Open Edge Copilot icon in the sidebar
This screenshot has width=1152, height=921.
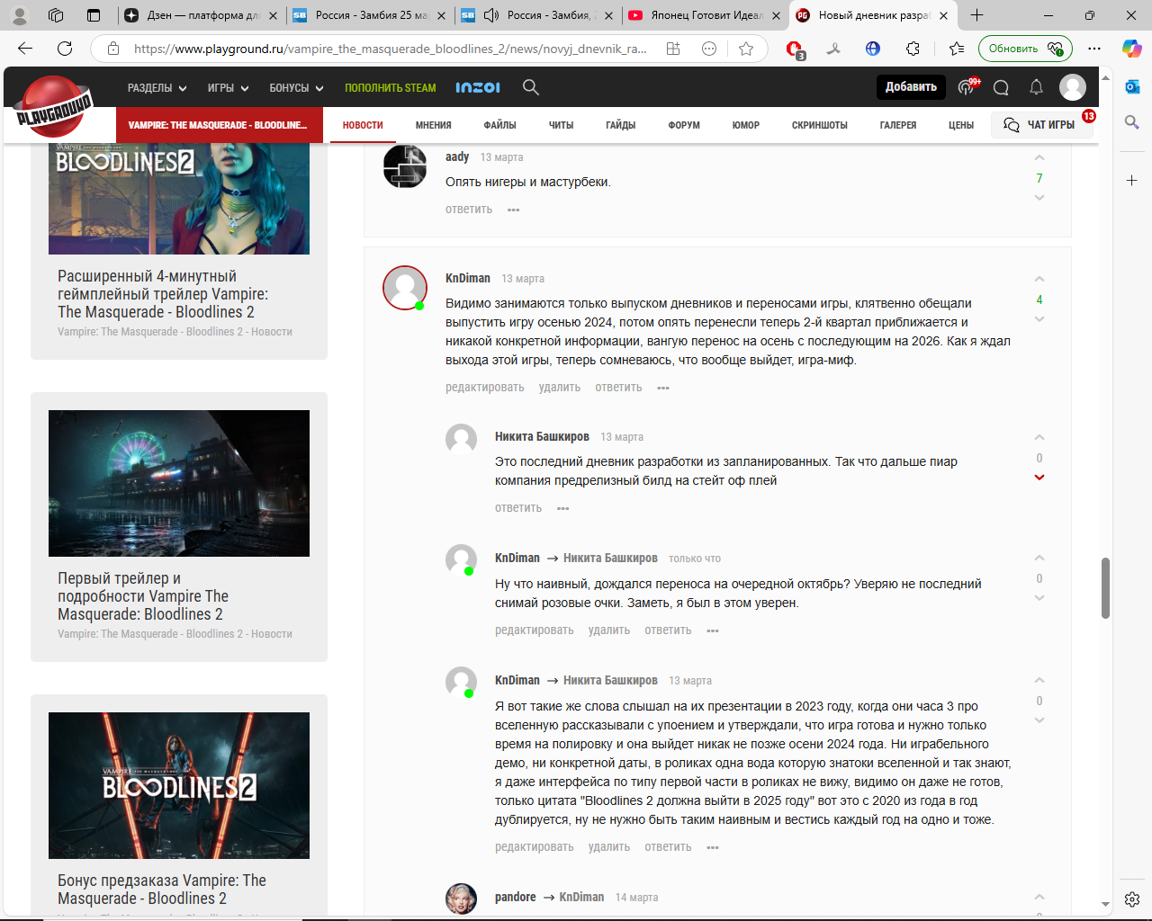point(1132,49)
